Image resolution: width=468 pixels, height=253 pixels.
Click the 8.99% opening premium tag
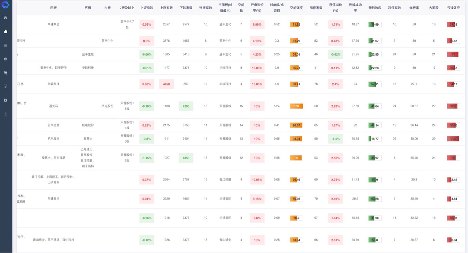coord(257,24)
